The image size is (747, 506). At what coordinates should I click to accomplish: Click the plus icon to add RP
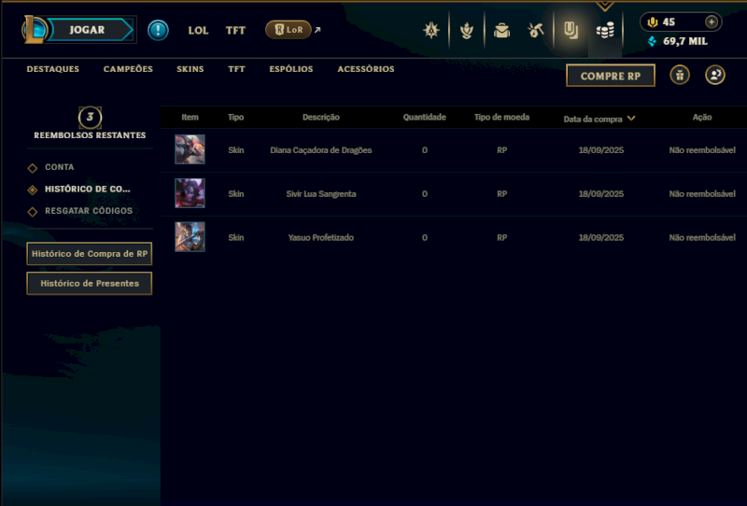712,21
